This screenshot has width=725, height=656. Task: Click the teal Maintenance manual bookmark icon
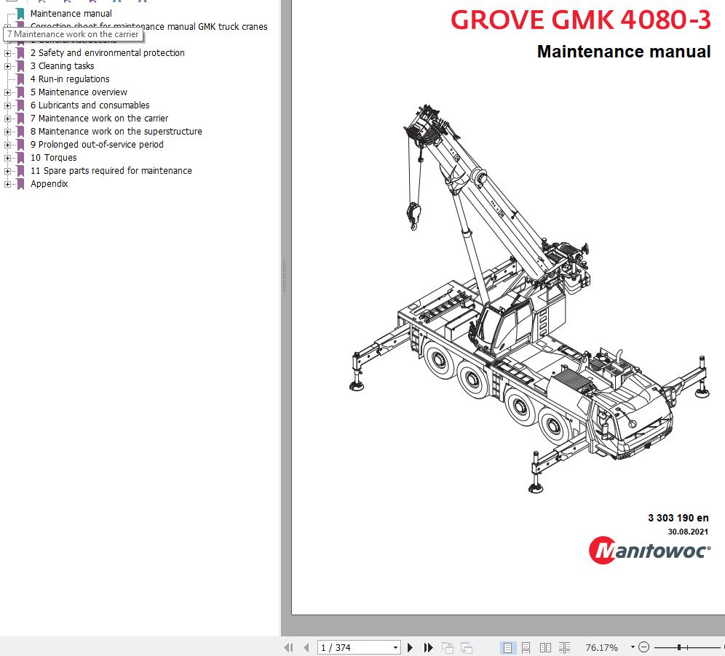[20, 14]
